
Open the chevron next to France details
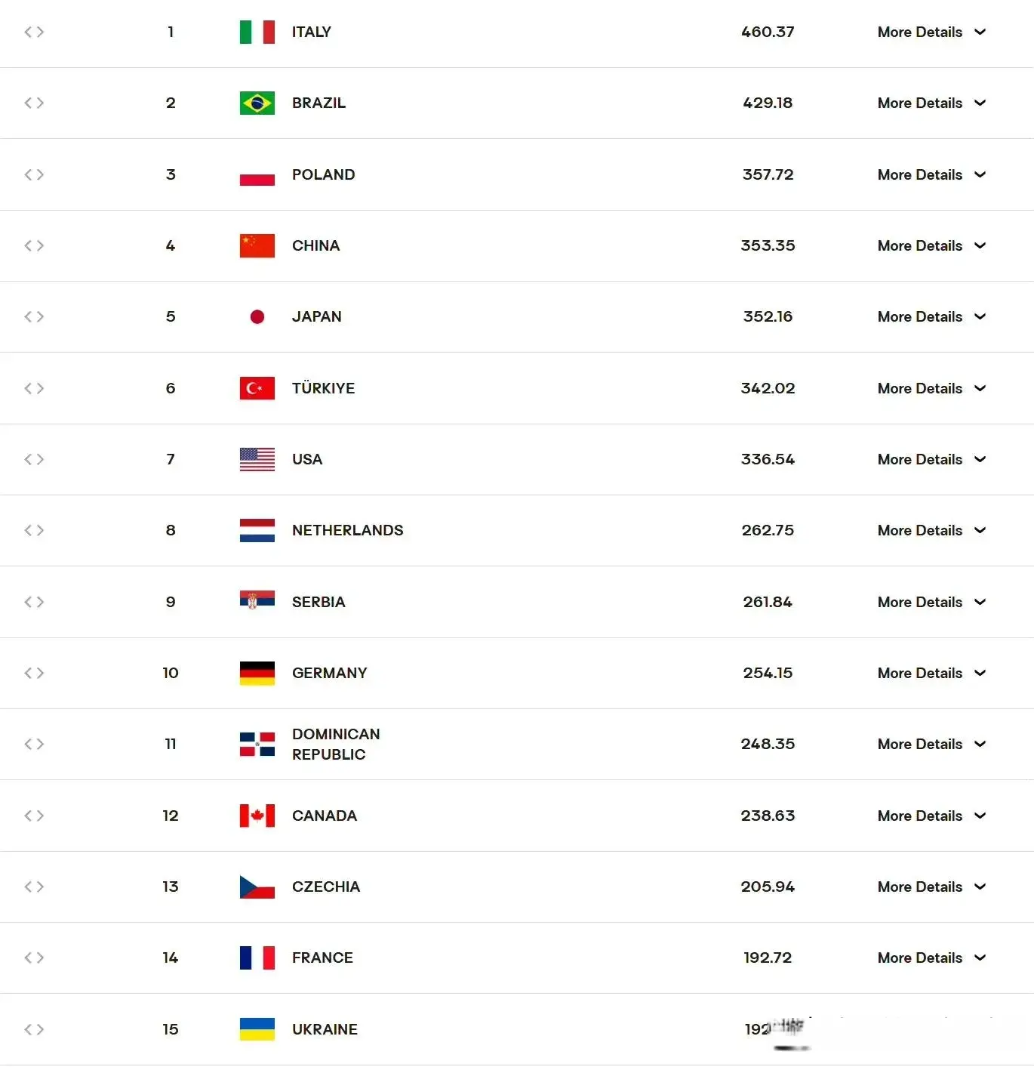point(980,958)
